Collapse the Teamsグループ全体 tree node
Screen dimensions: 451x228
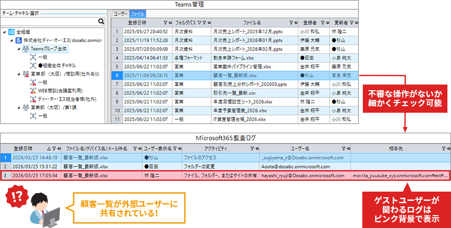tap(19, 49)
